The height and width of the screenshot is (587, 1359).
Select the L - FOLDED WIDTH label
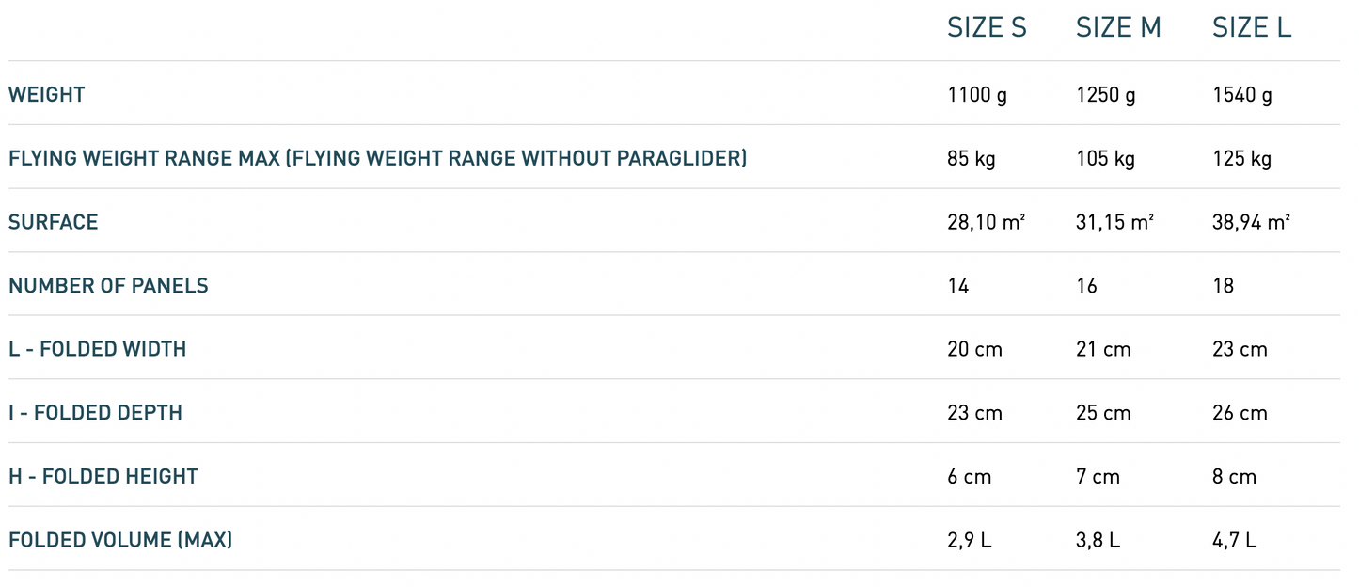point(98,349)
